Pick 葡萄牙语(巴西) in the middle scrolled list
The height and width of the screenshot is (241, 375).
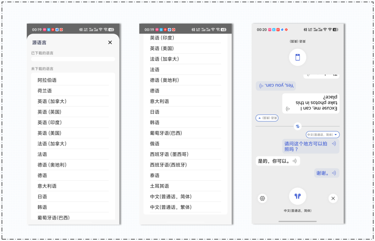[x=185, y=133]
